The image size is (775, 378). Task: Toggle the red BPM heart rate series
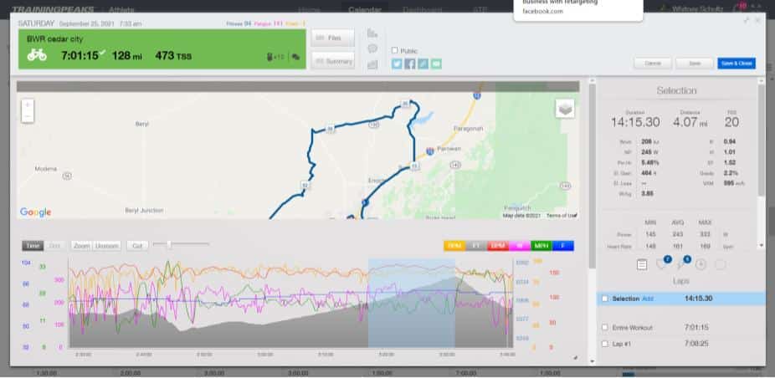pos(498,246)
